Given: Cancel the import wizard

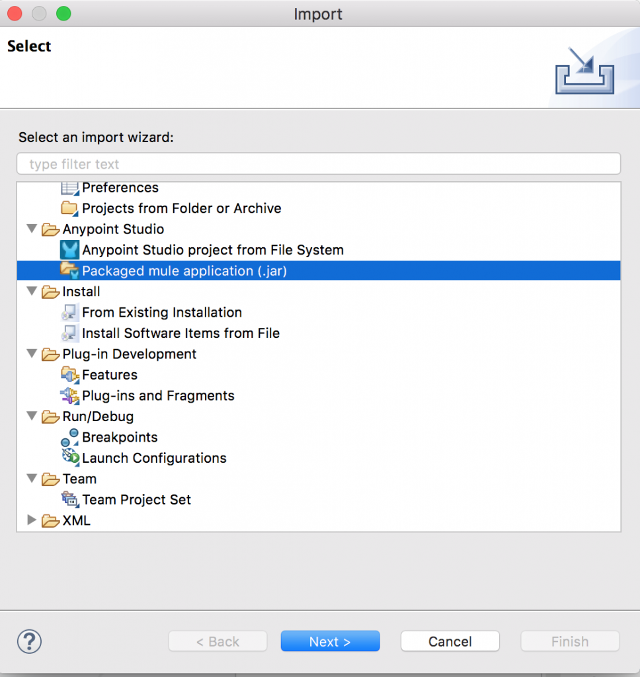Looking at the screenshot, I should 450,641.
